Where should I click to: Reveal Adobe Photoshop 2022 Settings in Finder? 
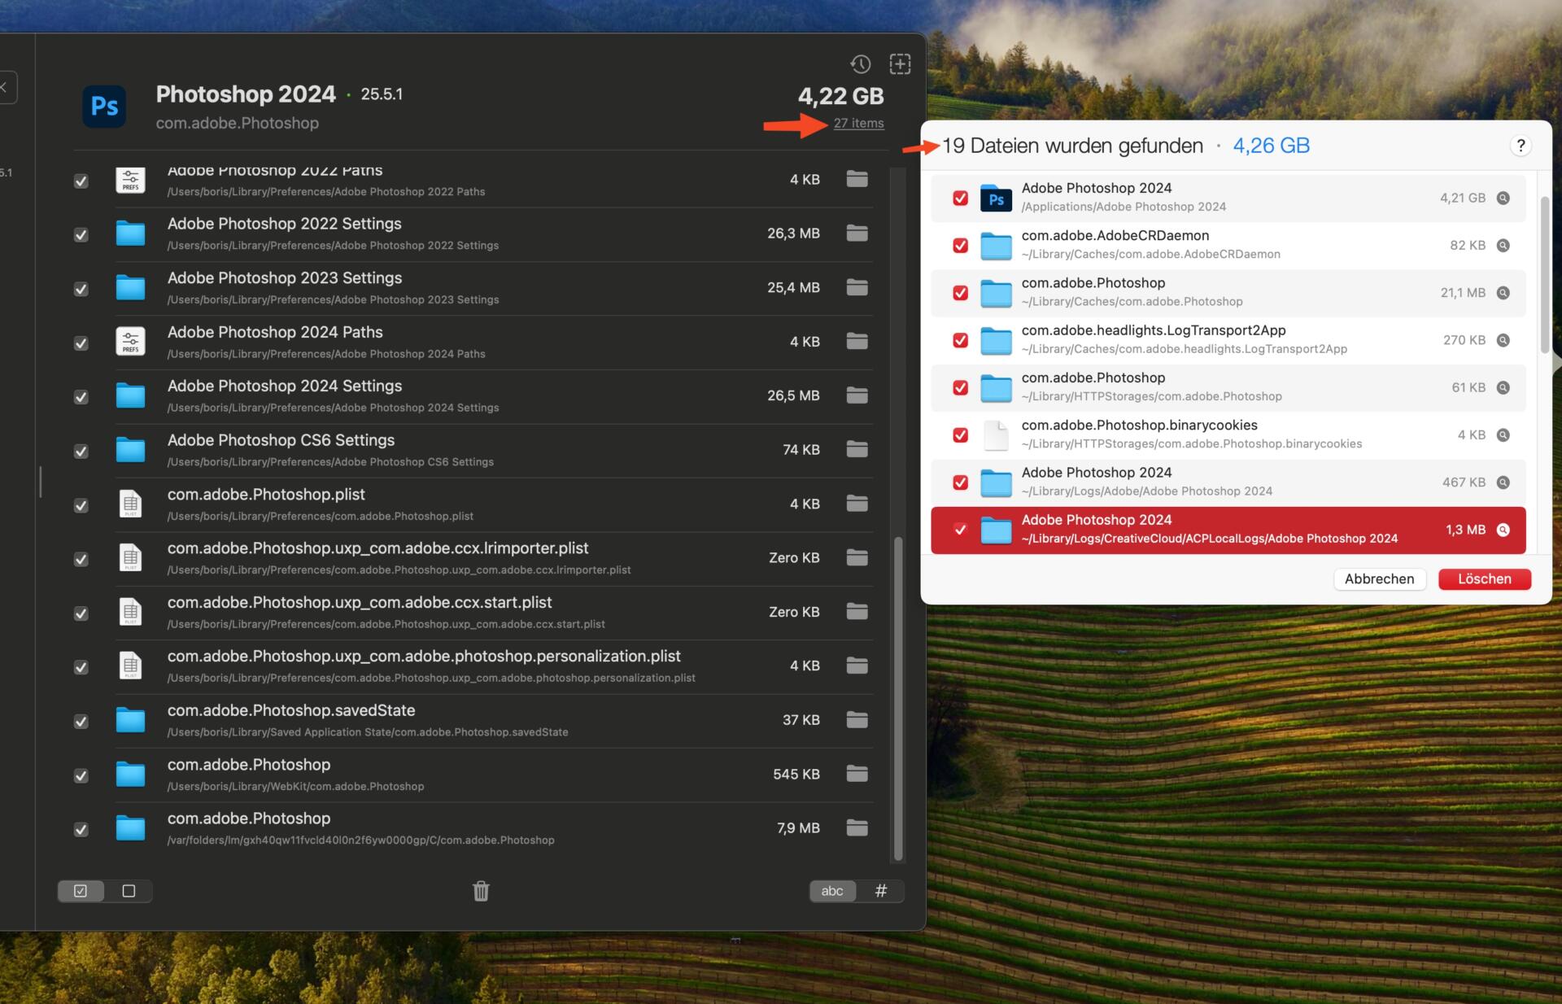tap(857, 234)
